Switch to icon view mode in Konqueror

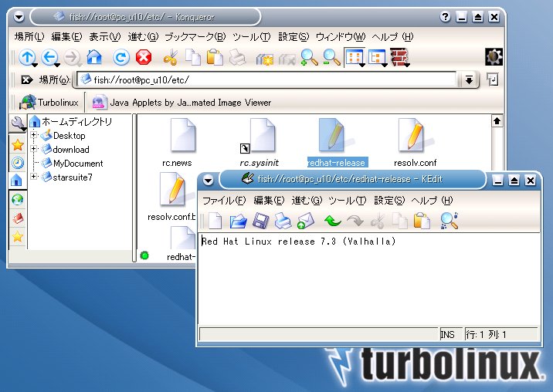354,57
